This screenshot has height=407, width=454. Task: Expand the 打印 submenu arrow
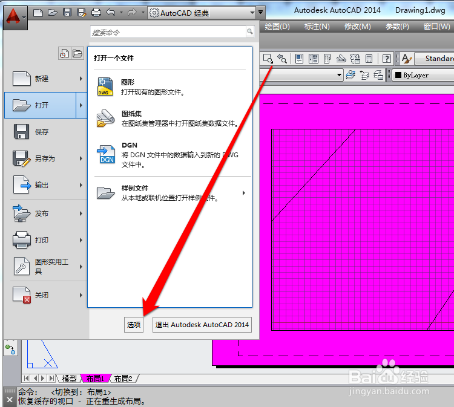[81, 240]
